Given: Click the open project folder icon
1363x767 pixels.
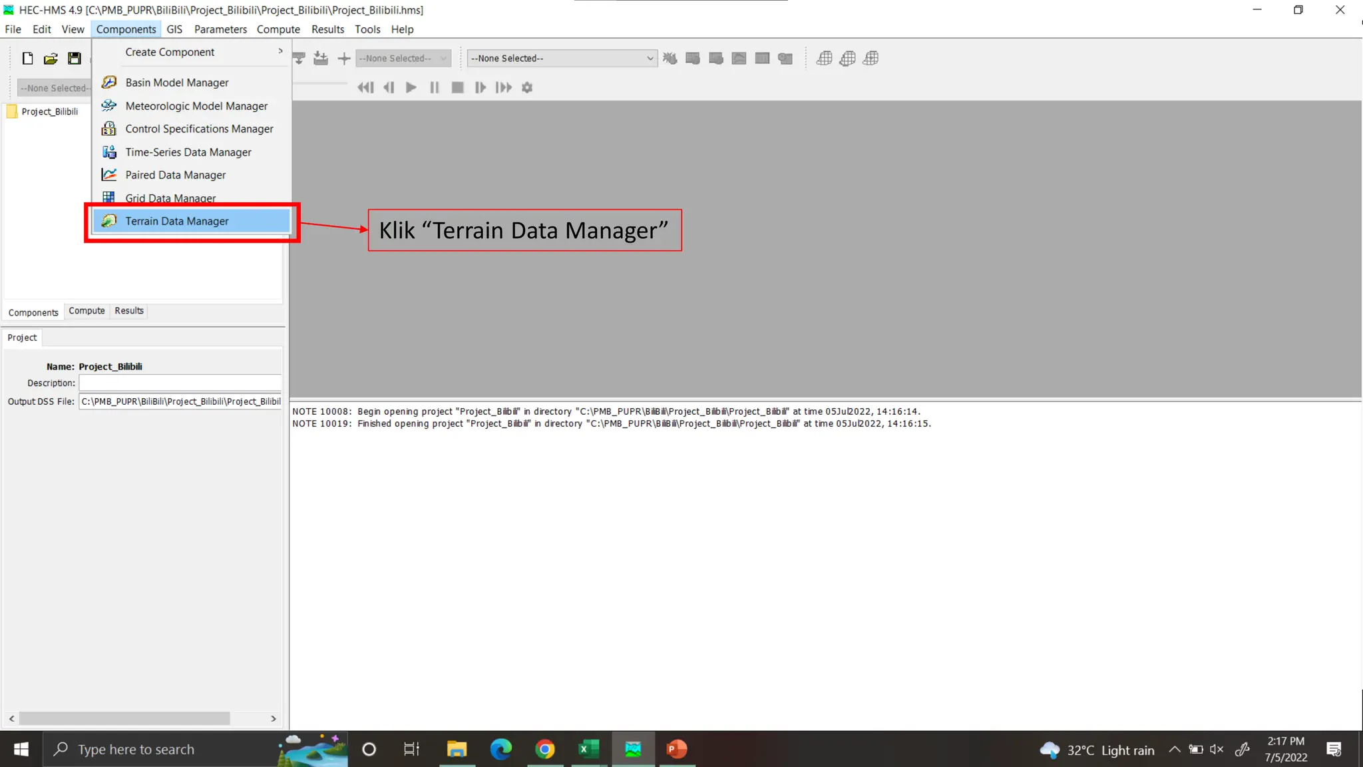Looking at the screenshot, I should tap(51, 59).
